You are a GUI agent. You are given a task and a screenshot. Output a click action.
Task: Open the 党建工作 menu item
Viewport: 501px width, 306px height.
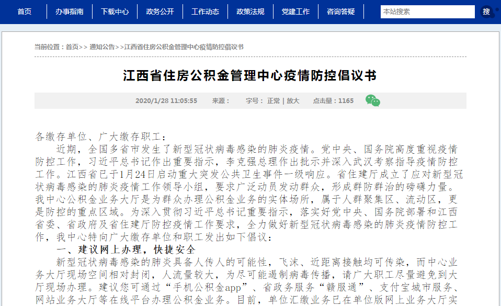(295, 12)
